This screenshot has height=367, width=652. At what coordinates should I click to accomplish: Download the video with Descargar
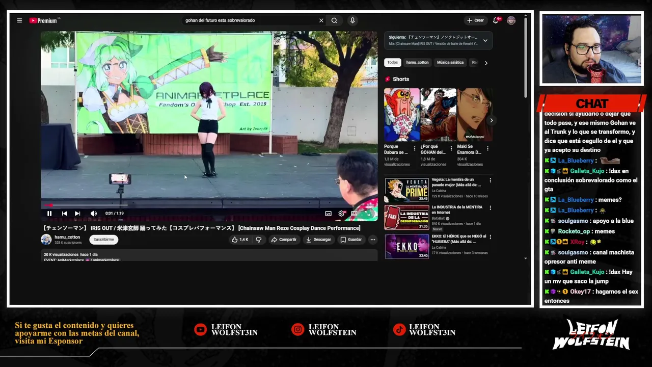[x=318, y=240]
